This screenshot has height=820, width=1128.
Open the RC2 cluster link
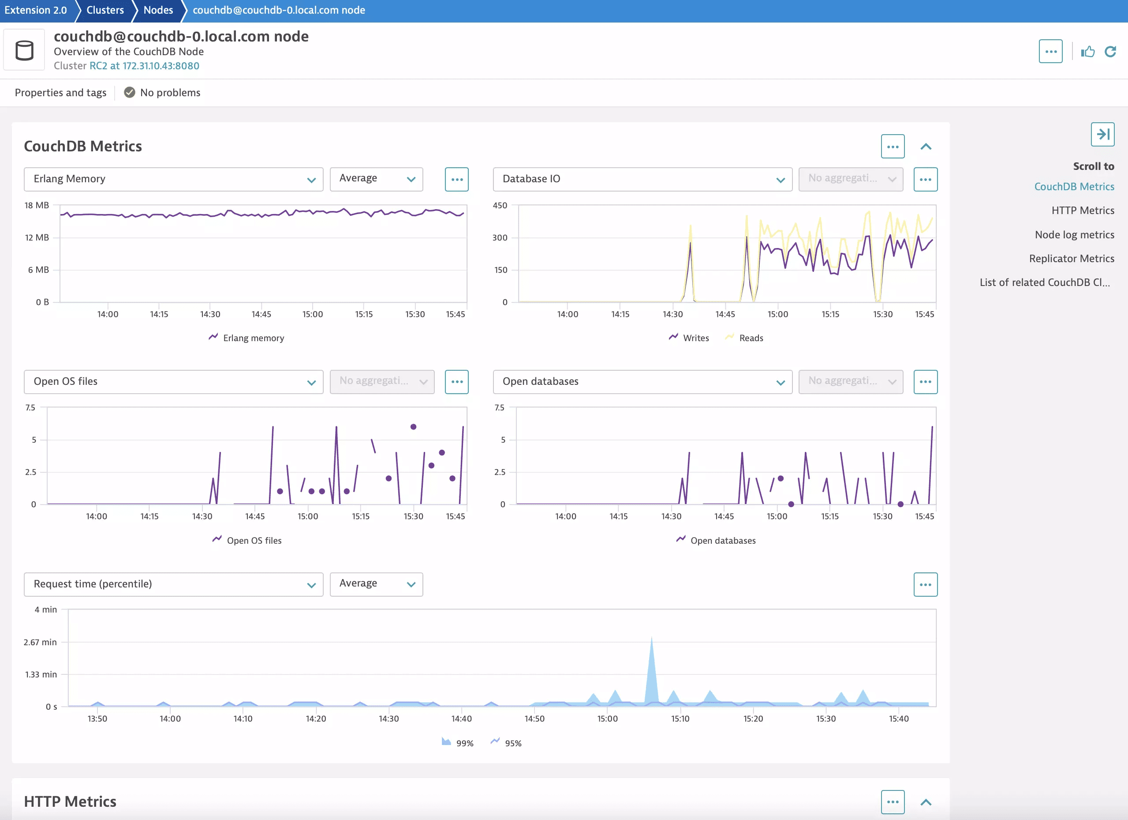coord(144,66)
